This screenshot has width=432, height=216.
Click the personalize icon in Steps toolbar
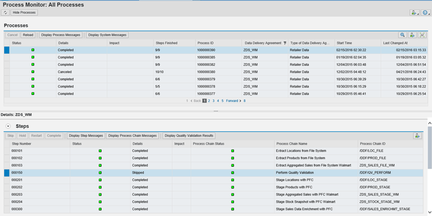pyautogui.click(x=418, y=136)
